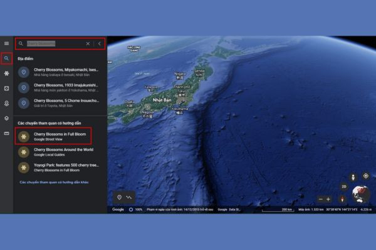Screen dimensions: 376x250
Task: Open Voyager ship wheel sidebar icon
Action: pos(6,74)
